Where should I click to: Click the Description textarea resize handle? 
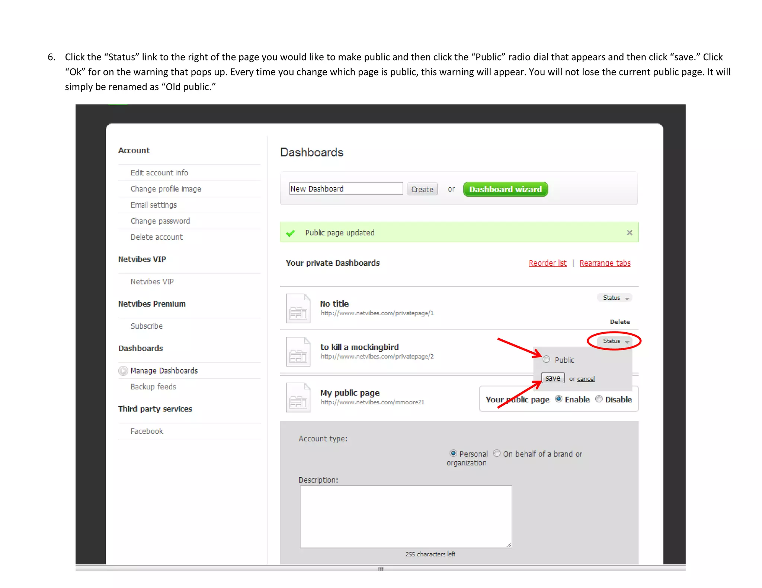tap(509, 545)
